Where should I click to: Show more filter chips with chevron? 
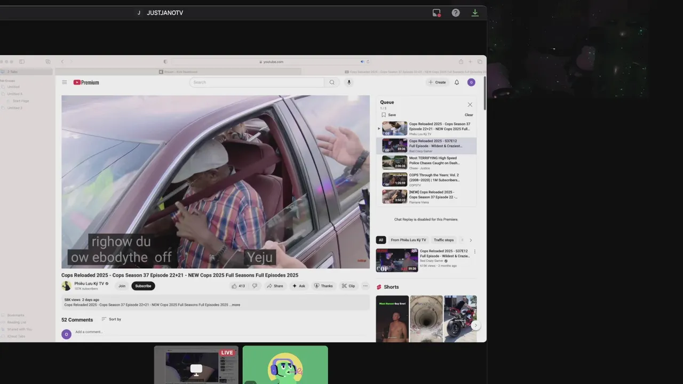pyautogui.click(x=471, y=240)
